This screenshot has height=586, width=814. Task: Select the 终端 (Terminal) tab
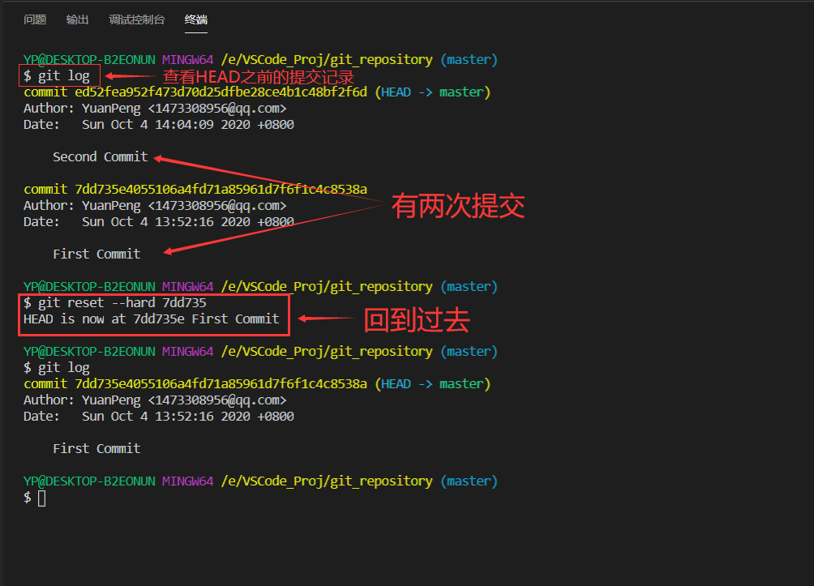(195, 19)
